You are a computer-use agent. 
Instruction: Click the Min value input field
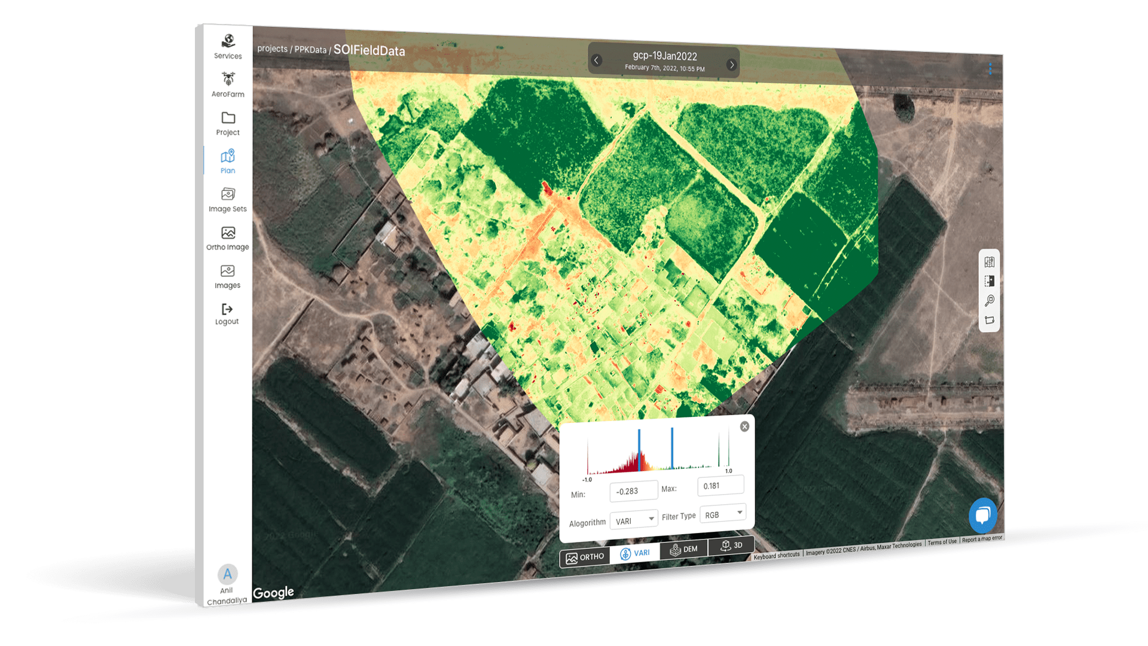coord(633,491)
